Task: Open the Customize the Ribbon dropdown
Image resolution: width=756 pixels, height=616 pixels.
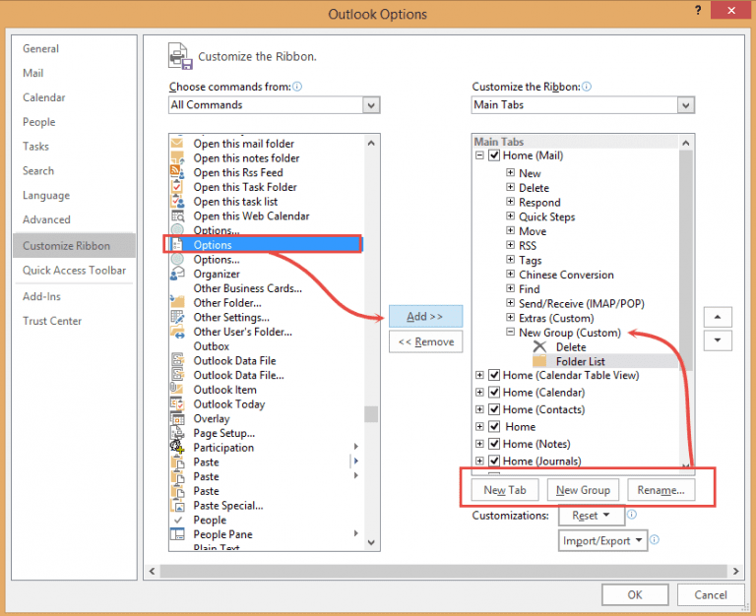Action: [x=685, y=105]
